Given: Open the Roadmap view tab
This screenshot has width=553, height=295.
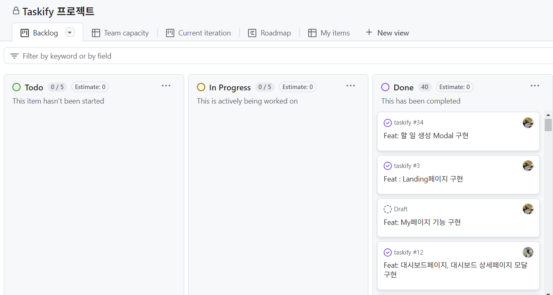Looking at the screenshot, I should pos(269,33).
